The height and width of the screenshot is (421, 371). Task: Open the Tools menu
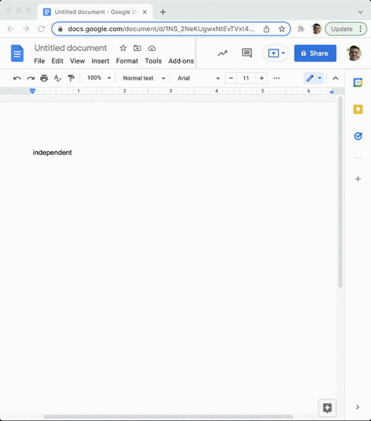point(153,61)
